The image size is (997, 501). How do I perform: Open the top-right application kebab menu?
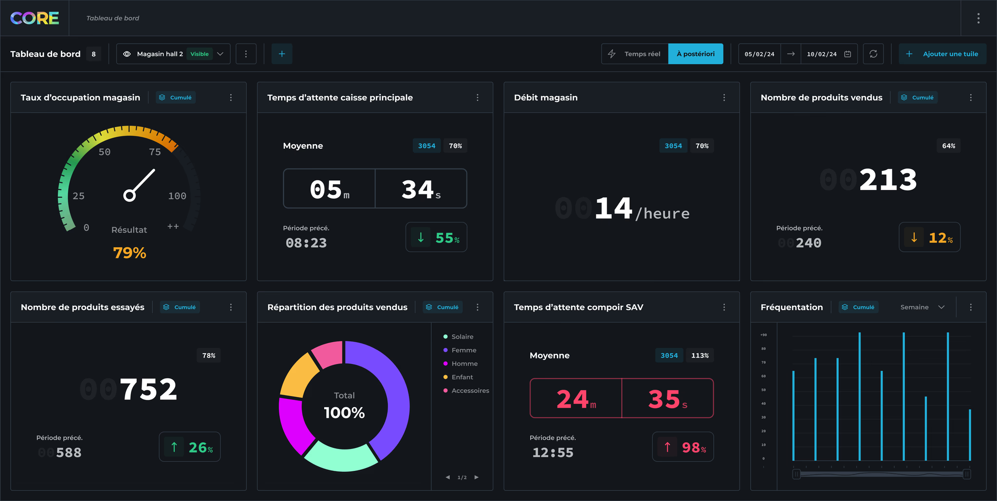[x=979, y=18]
